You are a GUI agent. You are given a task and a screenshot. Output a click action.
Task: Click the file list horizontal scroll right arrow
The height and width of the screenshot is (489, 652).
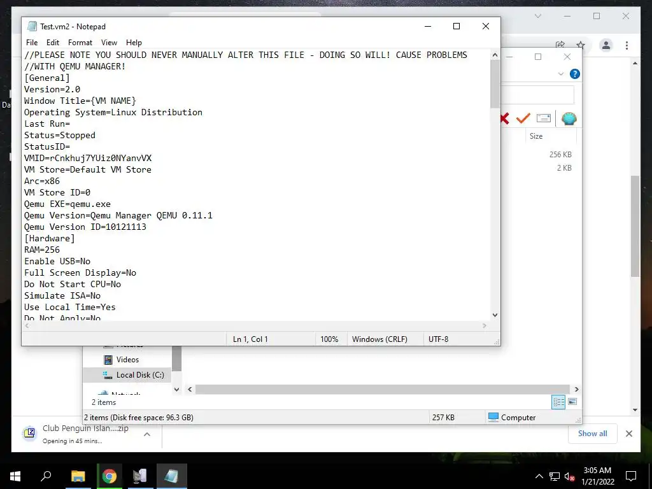click(576, 389)
